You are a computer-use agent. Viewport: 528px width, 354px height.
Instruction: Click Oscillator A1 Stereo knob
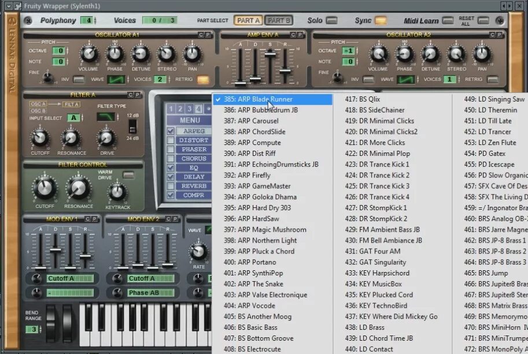point(167,54)
